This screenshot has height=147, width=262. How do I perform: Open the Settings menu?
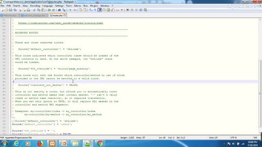pyautogui.click(x=59, y=6)
